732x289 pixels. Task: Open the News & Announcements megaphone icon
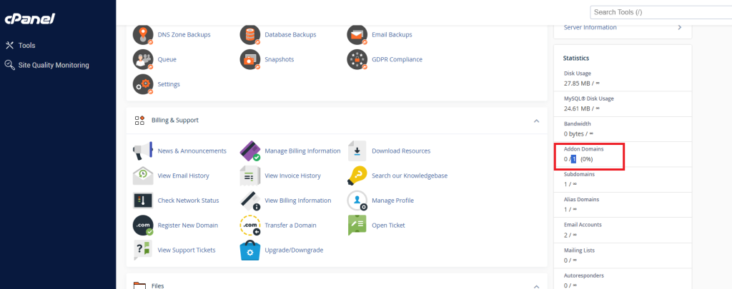point(143,151)
